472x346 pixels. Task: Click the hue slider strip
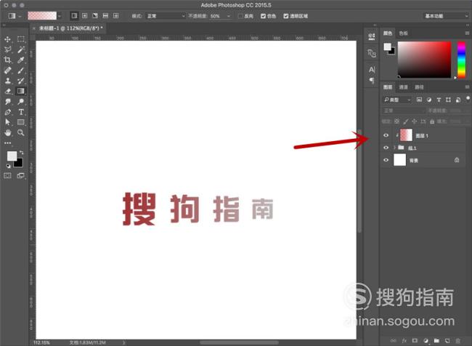pos(461,60)
